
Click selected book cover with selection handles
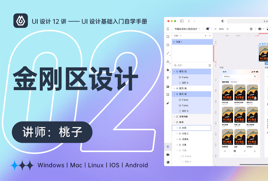click(263, 54)
